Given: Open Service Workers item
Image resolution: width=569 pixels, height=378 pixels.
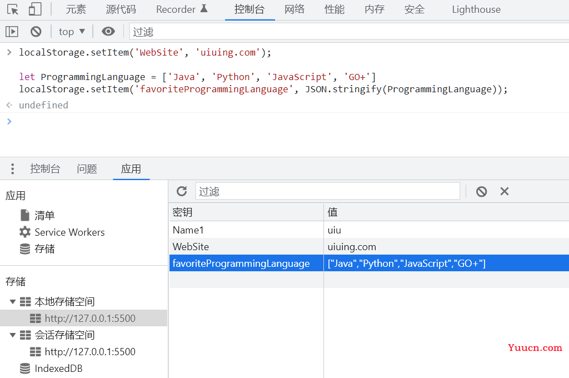Looking at the screenshot, I should coord(62,232).
